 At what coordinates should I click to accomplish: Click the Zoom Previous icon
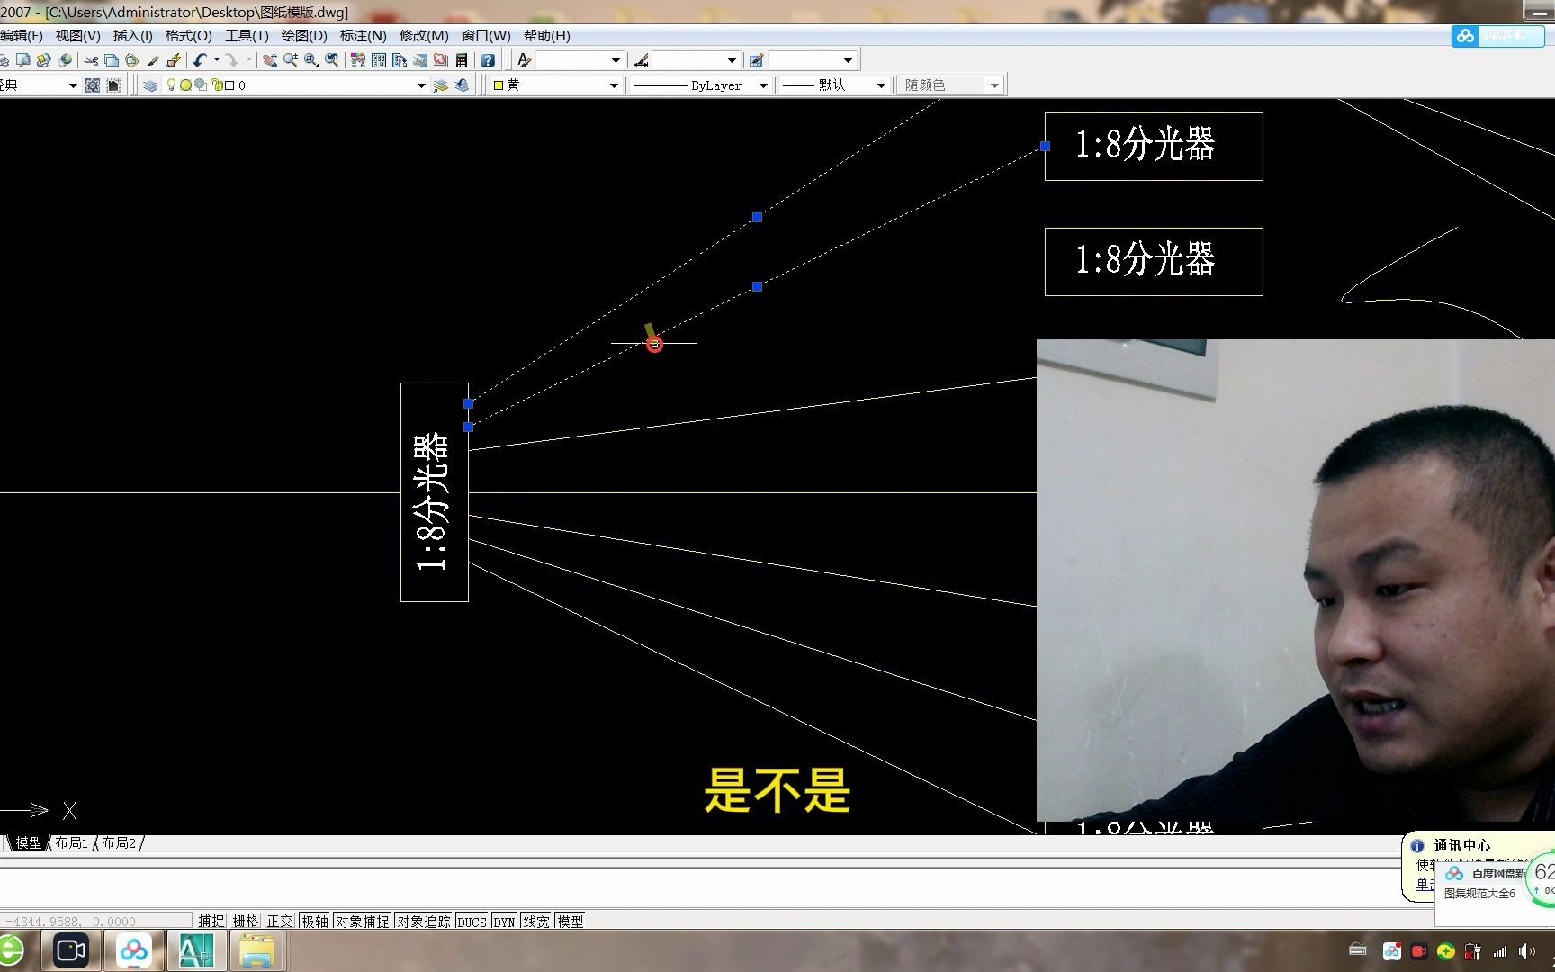(x=332, y=60)
